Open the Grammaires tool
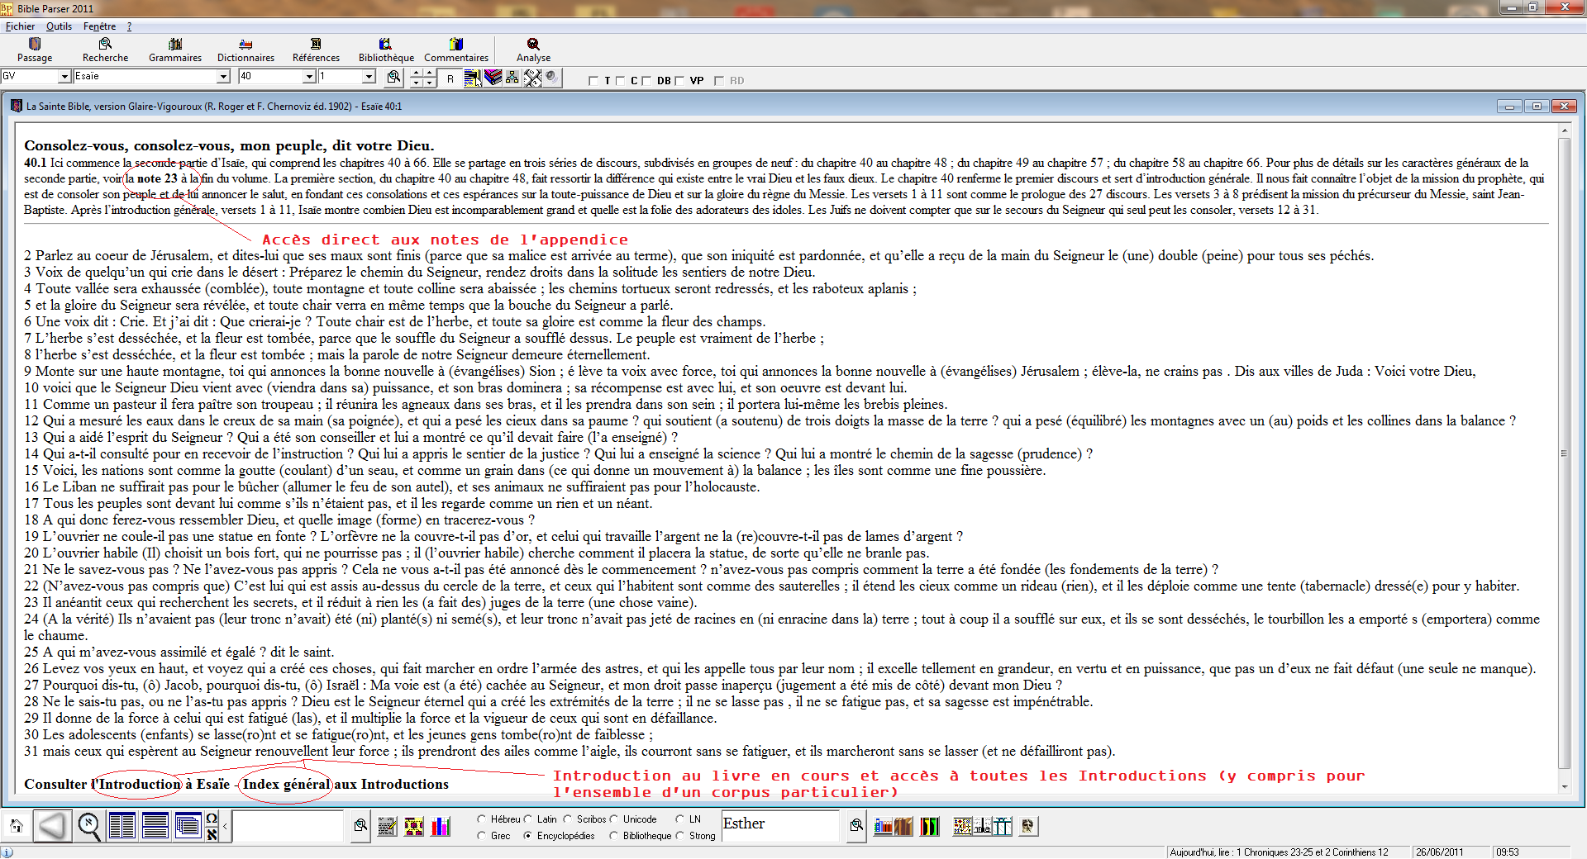The width and height of the screenshot is (1587, 859). tap(175, 50)
